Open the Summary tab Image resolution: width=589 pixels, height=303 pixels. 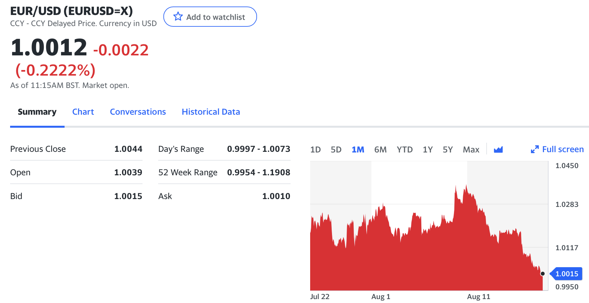37,112
